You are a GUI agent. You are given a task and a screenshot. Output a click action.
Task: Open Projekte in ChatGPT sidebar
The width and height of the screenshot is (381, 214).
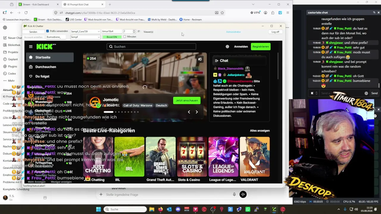click(x=11, y=52)
